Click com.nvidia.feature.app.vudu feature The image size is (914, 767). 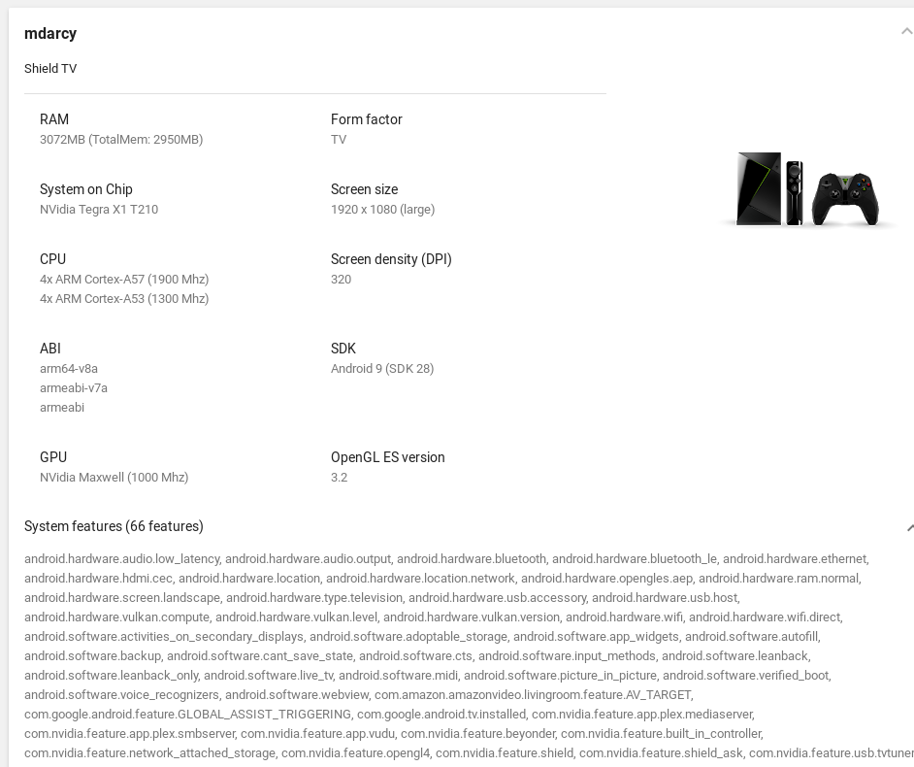(x=317, y=733)
